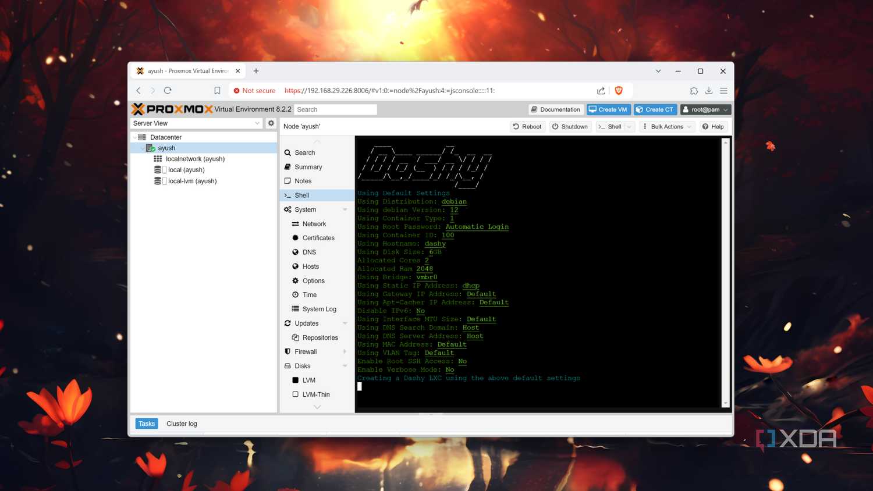Select local (ayush) storage
The width and height of the screenshot is (873, 491).
click(x=186, y=170)
